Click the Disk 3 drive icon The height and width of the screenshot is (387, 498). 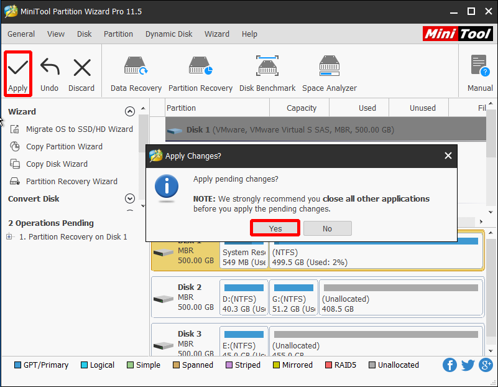pyautogui.click(x=164, y=345)
